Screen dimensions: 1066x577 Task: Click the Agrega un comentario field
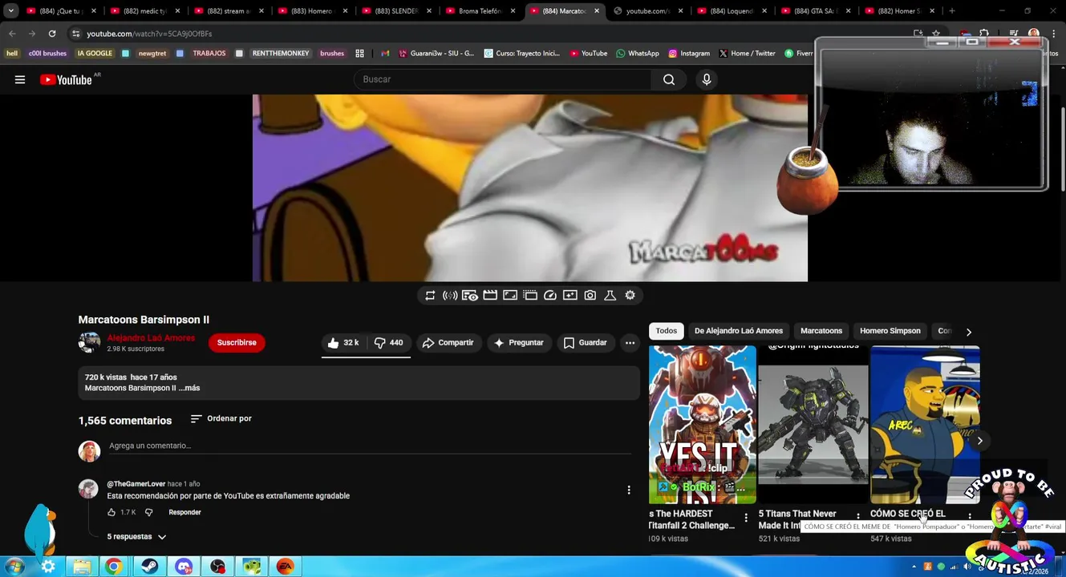[370, 446]
